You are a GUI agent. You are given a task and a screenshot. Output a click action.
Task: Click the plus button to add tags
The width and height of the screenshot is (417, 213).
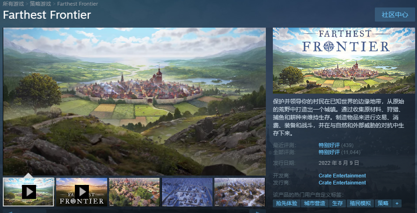pos(397,204)
